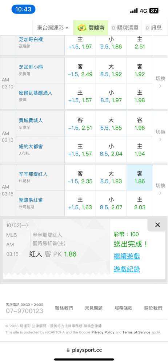Open 訊息 messages tab
The width and height of the screenshot is (168, 364).
coord(153,28)
